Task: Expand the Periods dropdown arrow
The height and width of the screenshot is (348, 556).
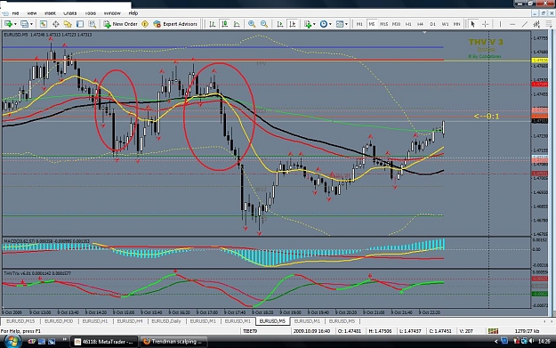Action: point(330,24)
